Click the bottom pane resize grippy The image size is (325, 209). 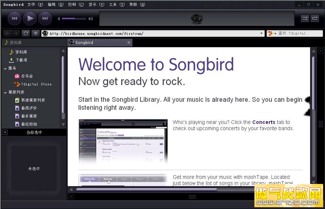click(x=193, y=197)
